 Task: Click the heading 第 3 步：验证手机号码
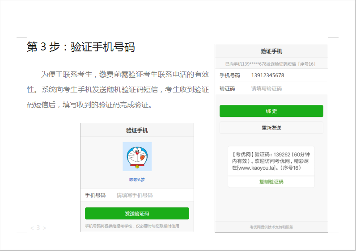coord(81,47)
